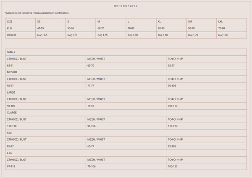Click the έως 1,65 height cell

tap(42, 35)
